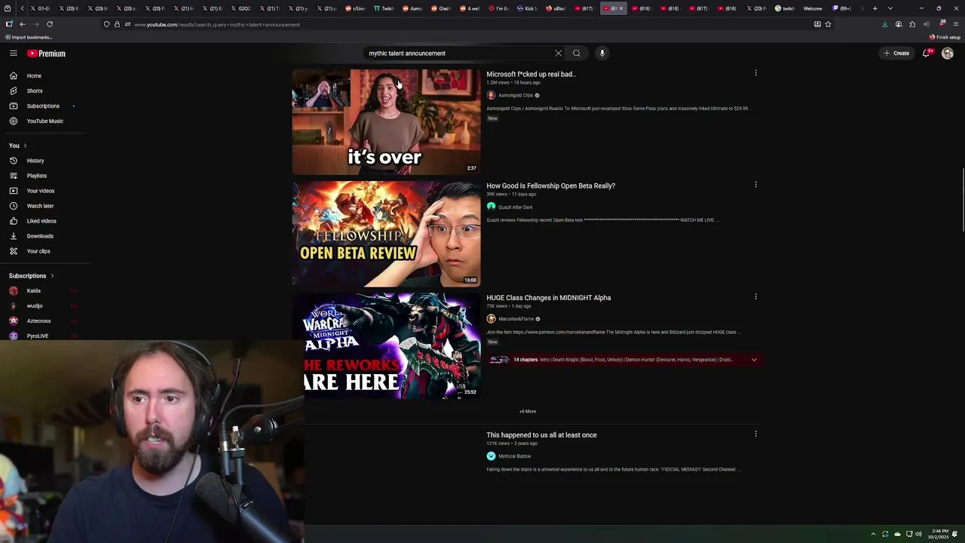965x543 pixels.
Task: Open the Fellowship Open Beta Review thumbnail
Action: (x=386, y=234)
